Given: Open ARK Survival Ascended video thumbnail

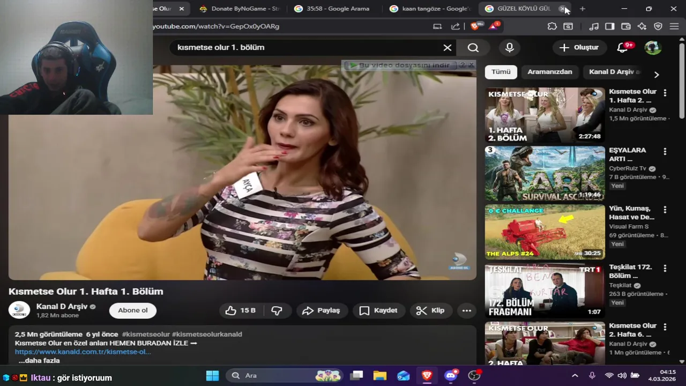Looking at the screenshot, I should click(545, 174).
